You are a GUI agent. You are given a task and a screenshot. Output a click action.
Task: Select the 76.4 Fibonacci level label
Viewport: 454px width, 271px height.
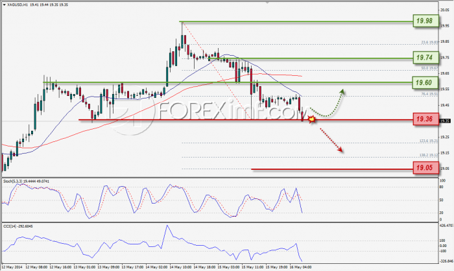[x=429, y=94]
